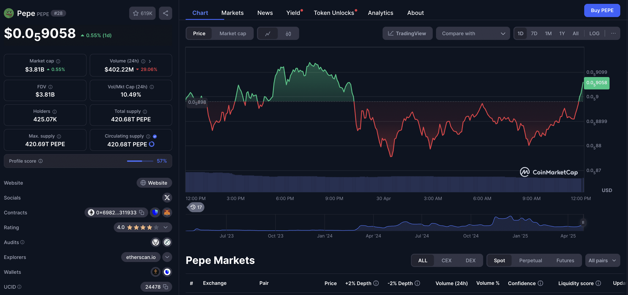The image size is (628, 295).
Task: Open first audit provider icon
Action: coord(156,242)
